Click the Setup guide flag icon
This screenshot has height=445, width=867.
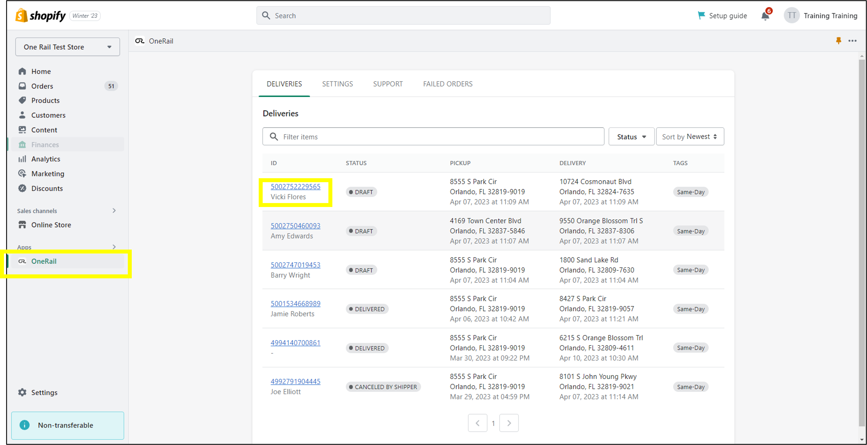tap(701, 16)
